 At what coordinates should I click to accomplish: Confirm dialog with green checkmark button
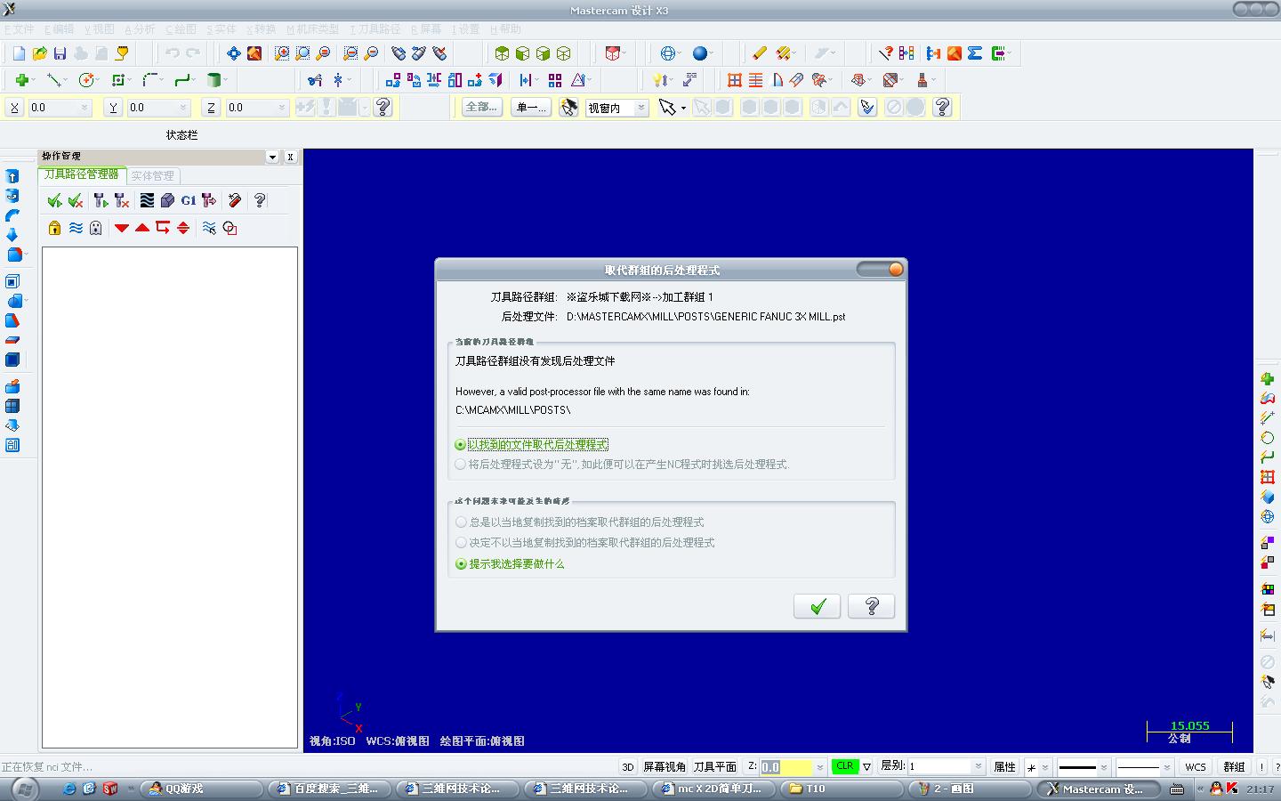click(818, 606)
